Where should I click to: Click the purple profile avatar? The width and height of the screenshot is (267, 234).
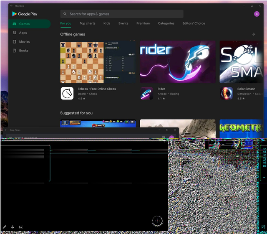(x=257, y=14)
